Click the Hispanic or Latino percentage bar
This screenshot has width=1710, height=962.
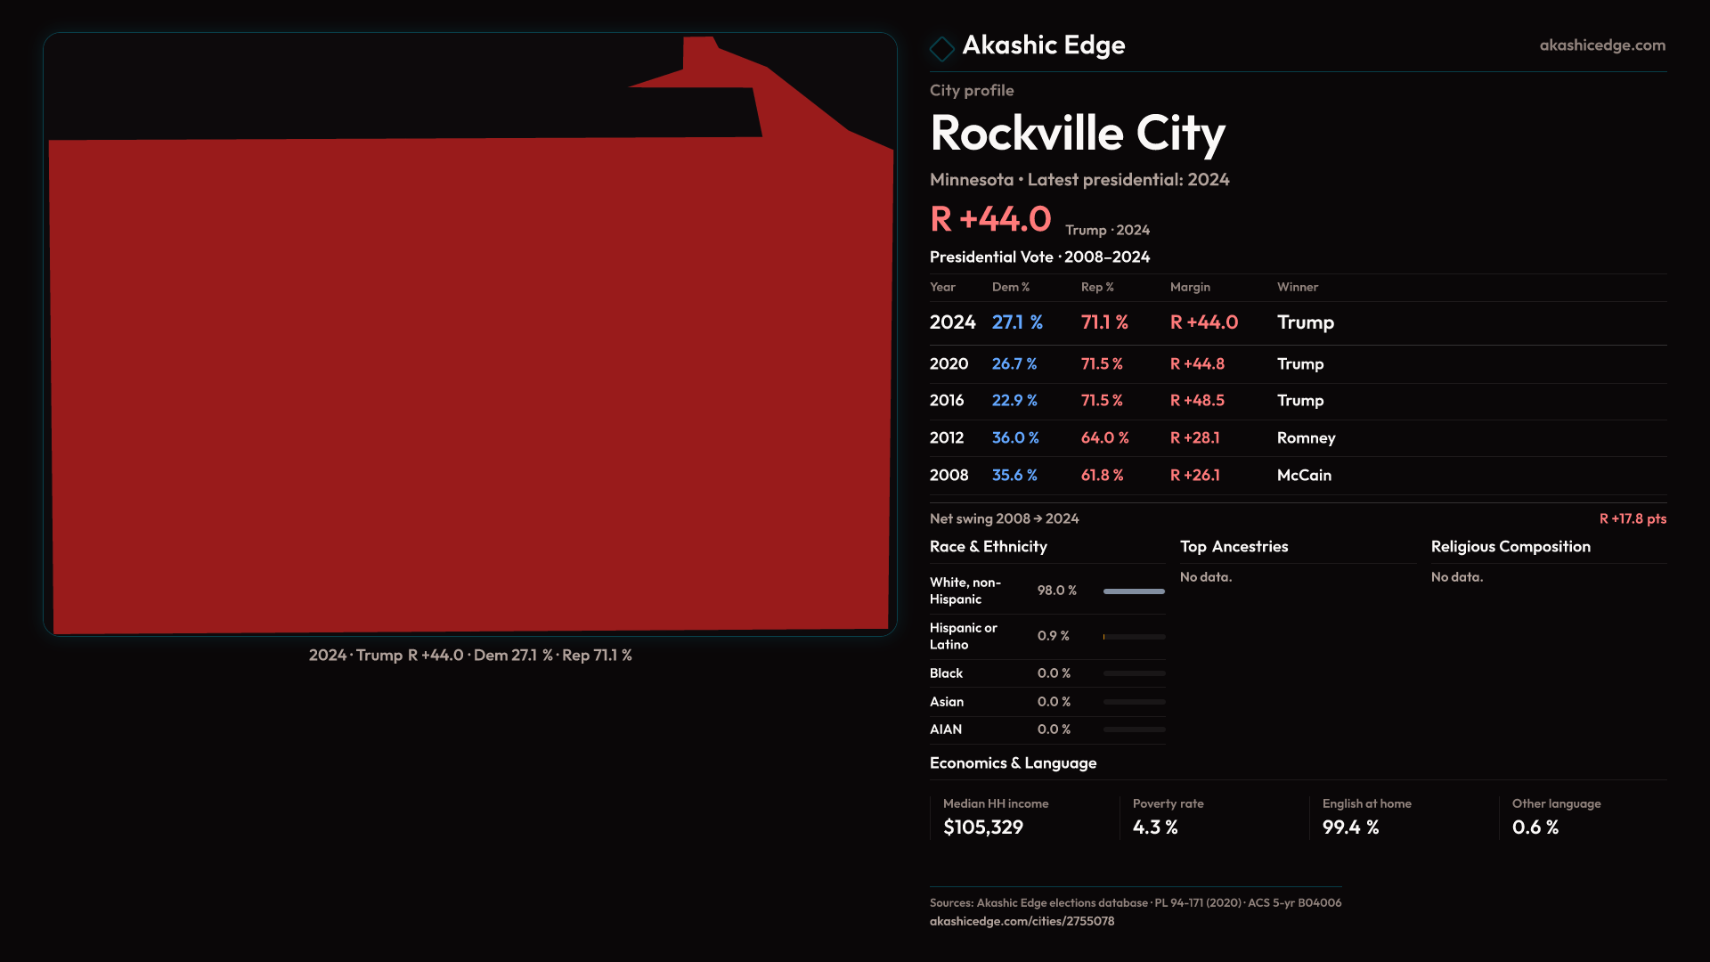click(1133, 637)
